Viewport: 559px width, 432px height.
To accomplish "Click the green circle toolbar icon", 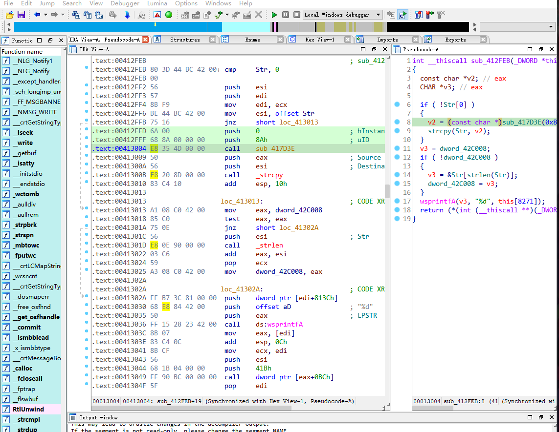I will click(x=169, y=15).
